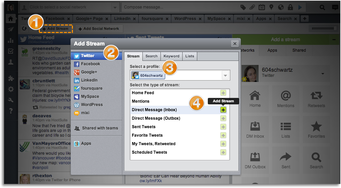Image resolution: width=341 pixels, height=188 pixels.
Task: Open the Select a profile dropdown arrow
Action: [x=225, y=75]
